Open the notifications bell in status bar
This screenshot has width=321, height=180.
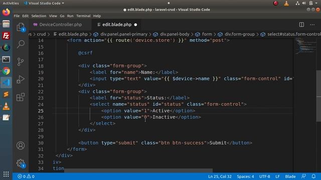point(313,176)
